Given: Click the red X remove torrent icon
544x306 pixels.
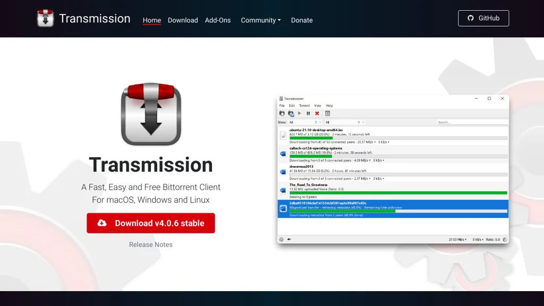Looking at the screenshot, I should [317, 114].
